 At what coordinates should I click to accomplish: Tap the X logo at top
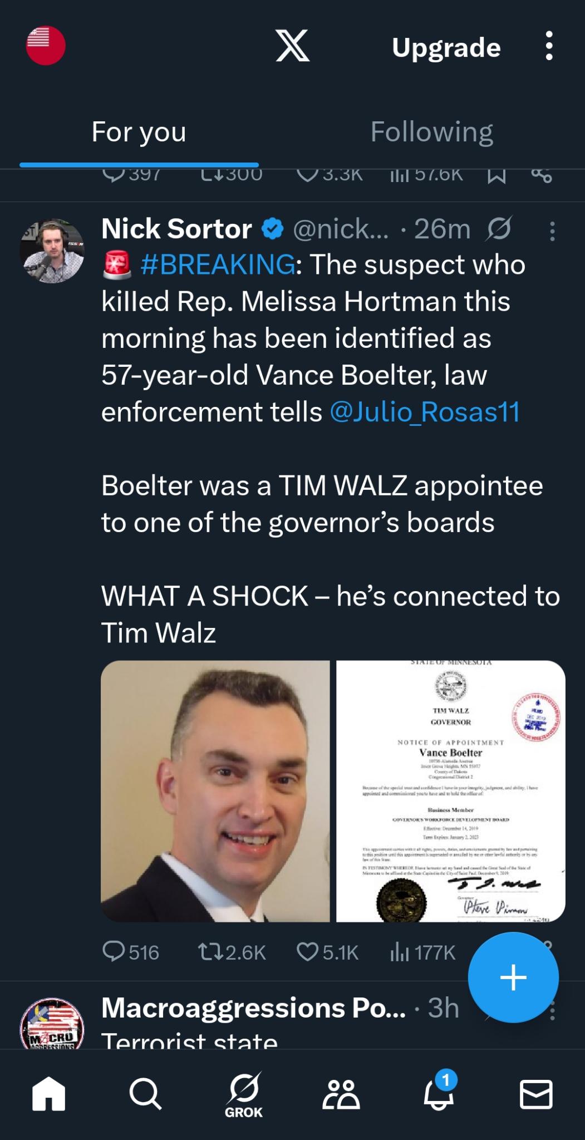coord(293,46)
